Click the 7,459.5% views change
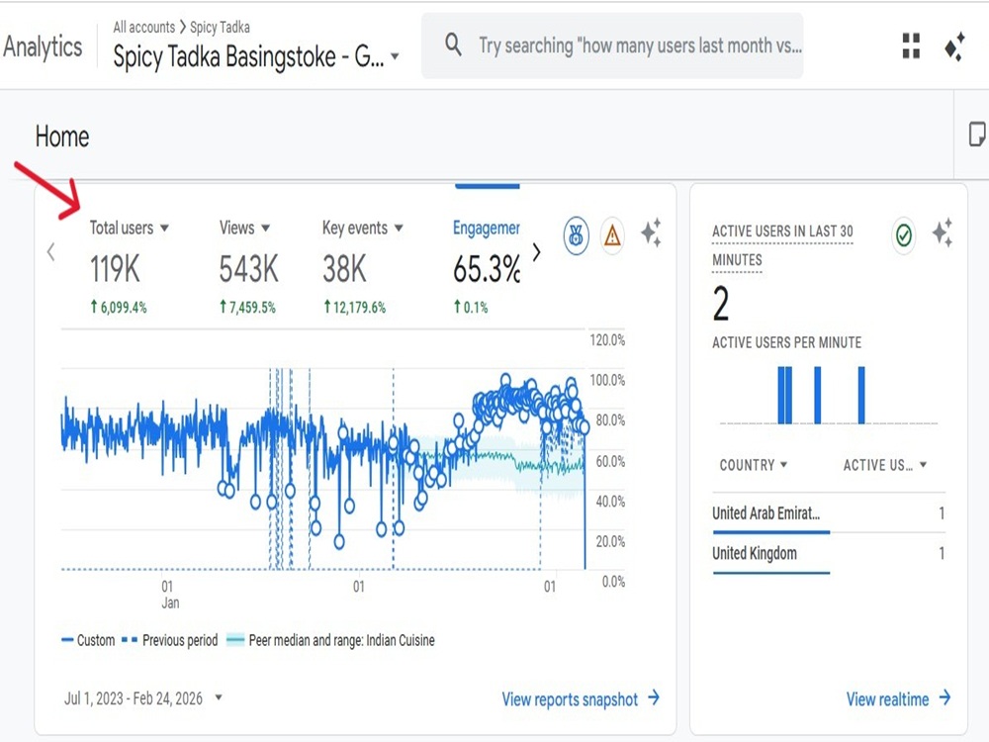989x742 pixels. point(247,308)
